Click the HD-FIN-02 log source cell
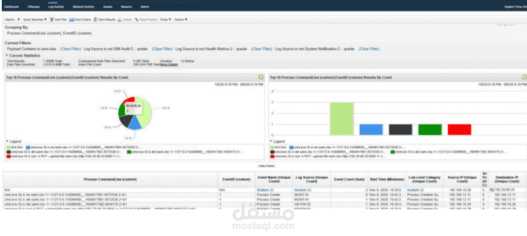527x236 pixels. (x=302, y=204)
